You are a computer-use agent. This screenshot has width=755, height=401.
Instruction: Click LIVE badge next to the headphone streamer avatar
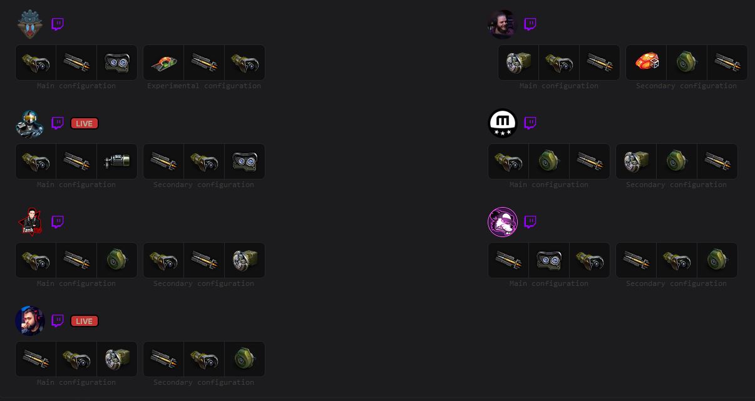[x=84, y=321]
